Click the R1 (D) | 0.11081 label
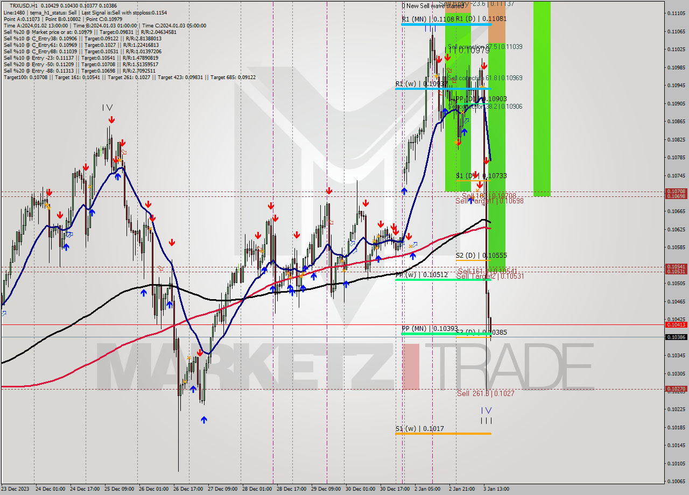689x495 pixels. pyautogui.click(x=481, y=19)
